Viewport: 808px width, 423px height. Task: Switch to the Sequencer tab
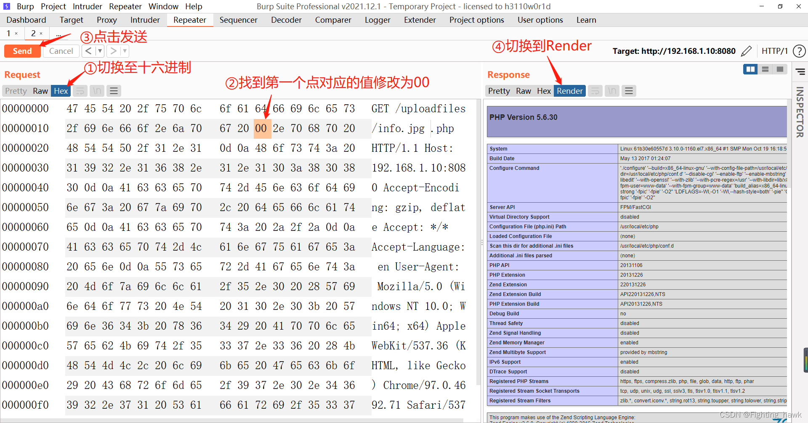[239, 20]
